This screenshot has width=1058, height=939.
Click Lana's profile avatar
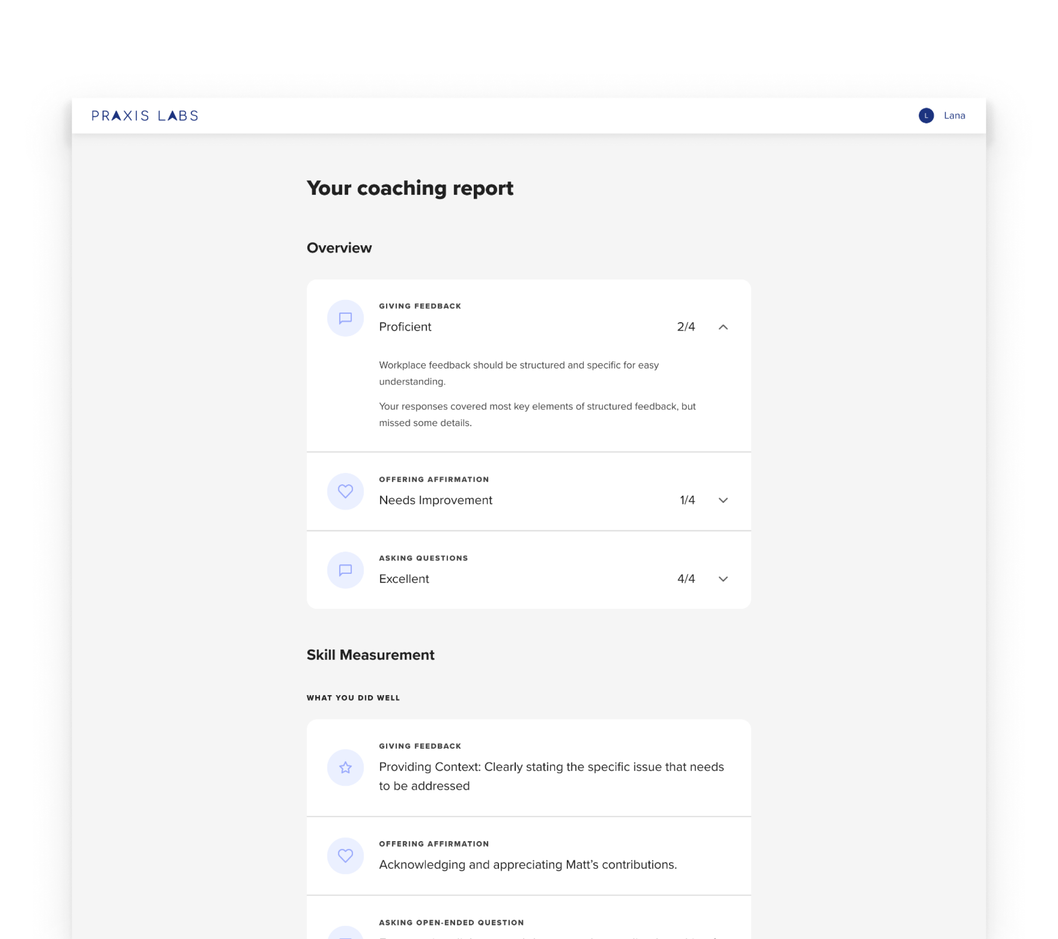pos(926,116)
